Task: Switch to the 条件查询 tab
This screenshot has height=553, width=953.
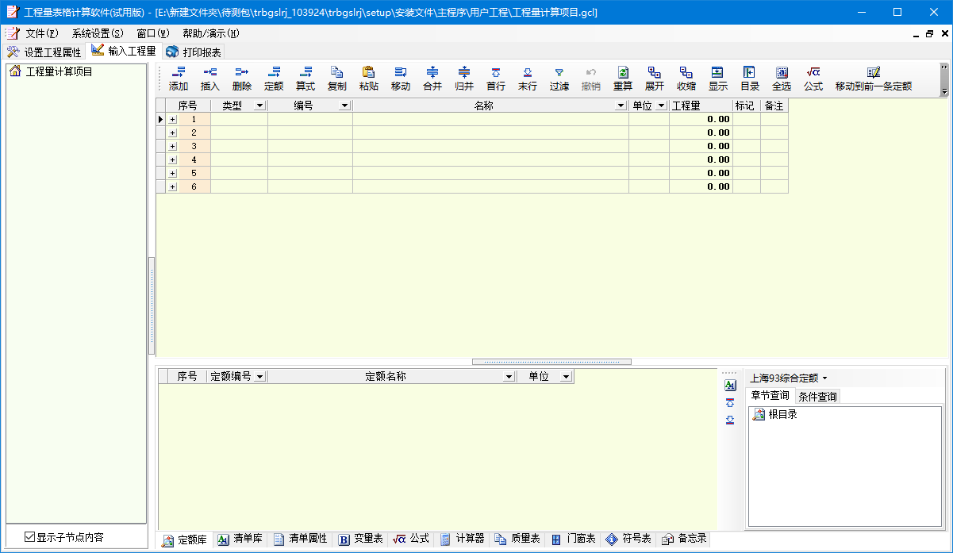Action: [x=817, y=397]
